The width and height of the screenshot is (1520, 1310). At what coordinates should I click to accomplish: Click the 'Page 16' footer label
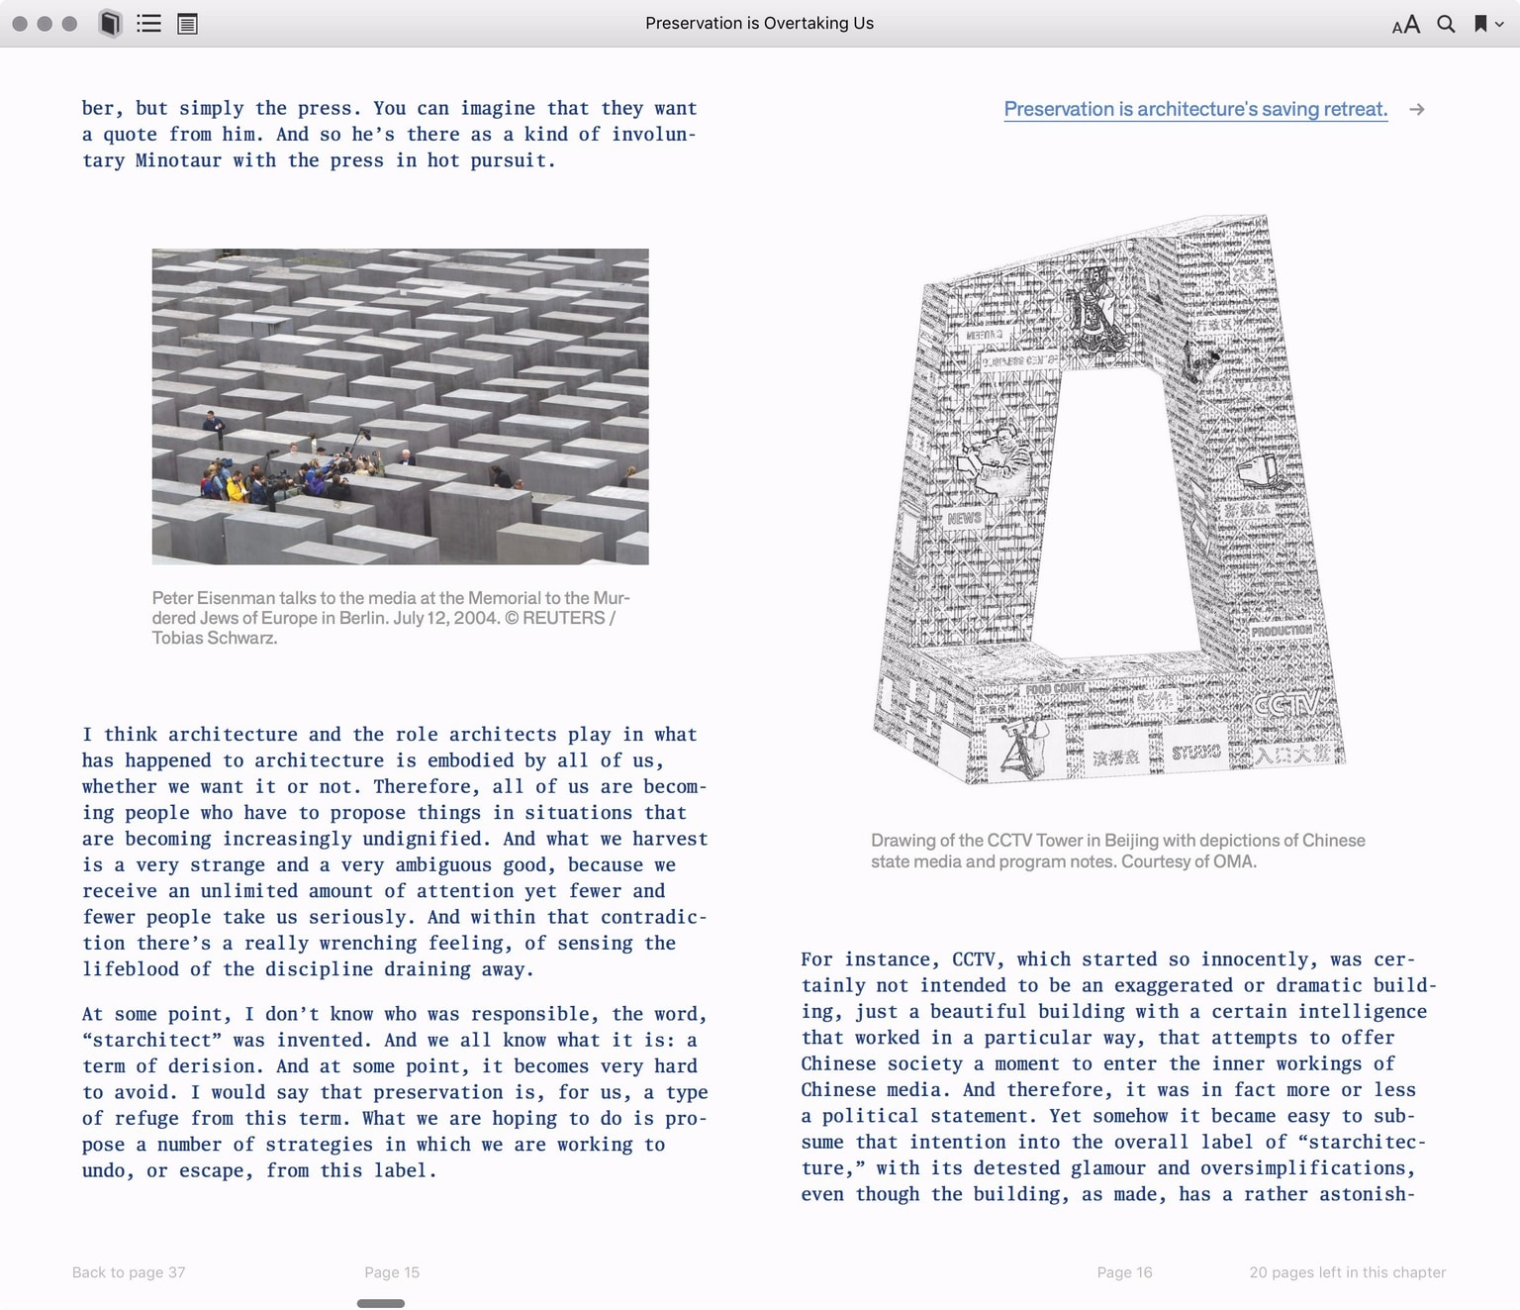point(1124,1272)
